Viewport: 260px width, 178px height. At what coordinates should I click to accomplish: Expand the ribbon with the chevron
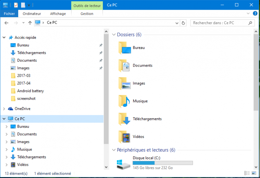[248, 13]
